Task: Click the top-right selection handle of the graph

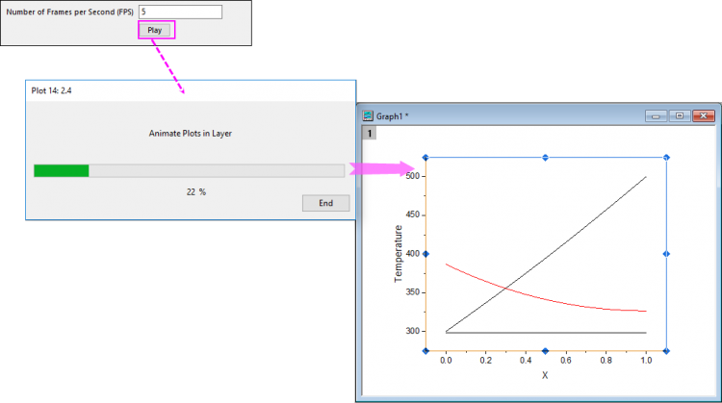Action: pos(666,158)
